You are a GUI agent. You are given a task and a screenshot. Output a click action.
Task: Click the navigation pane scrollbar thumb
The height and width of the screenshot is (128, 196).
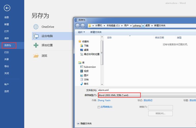coord(102,53)
